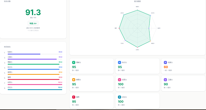
Task: Click the blue 95.0 value in the 执行力 ranking row
Action: pos(60,67)
